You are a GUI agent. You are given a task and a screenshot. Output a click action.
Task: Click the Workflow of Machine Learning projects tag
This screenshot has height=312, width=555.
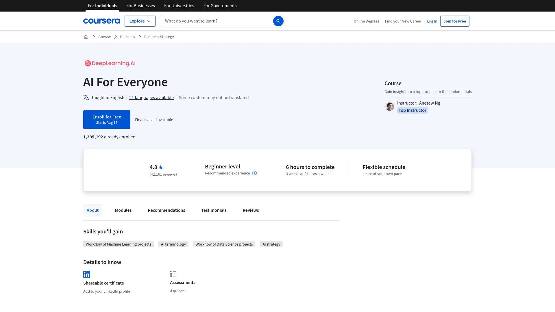(119, 244)
